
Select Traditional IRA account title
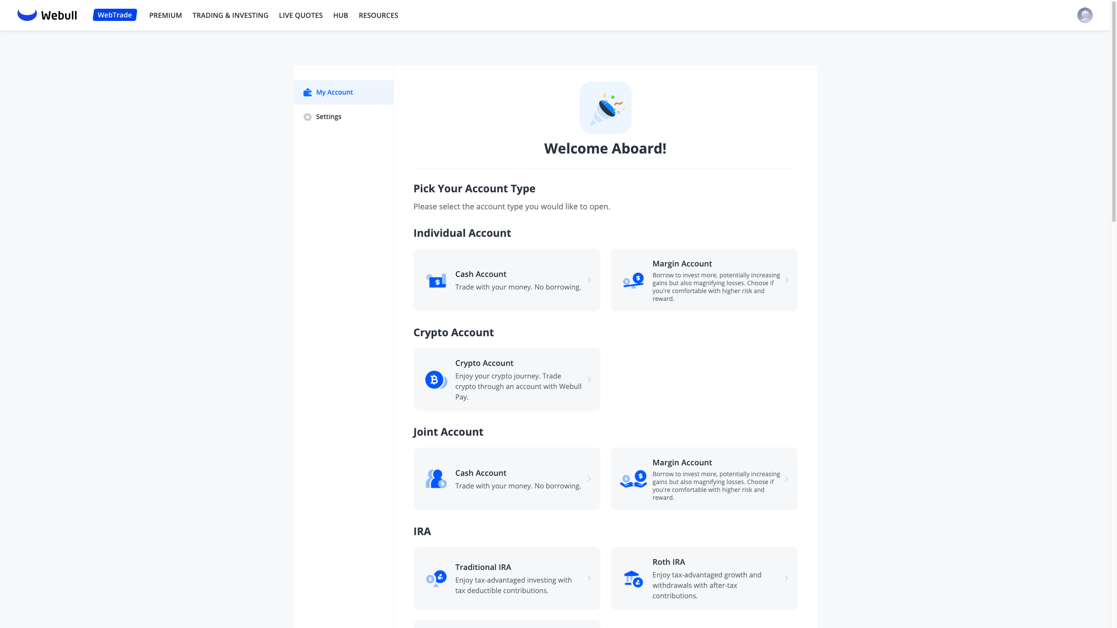(x=483, y=567)
